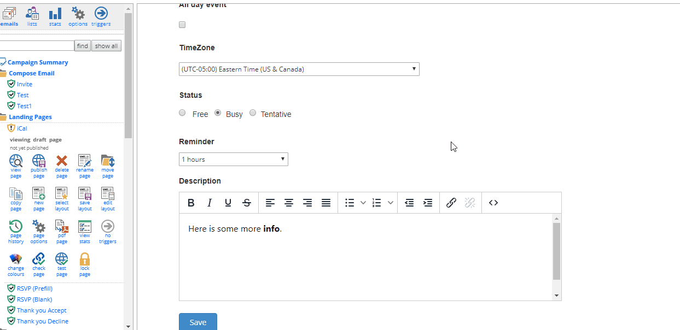The image size is (680, 330).
Task: Click the change colours icon
Action: (16, 260)
